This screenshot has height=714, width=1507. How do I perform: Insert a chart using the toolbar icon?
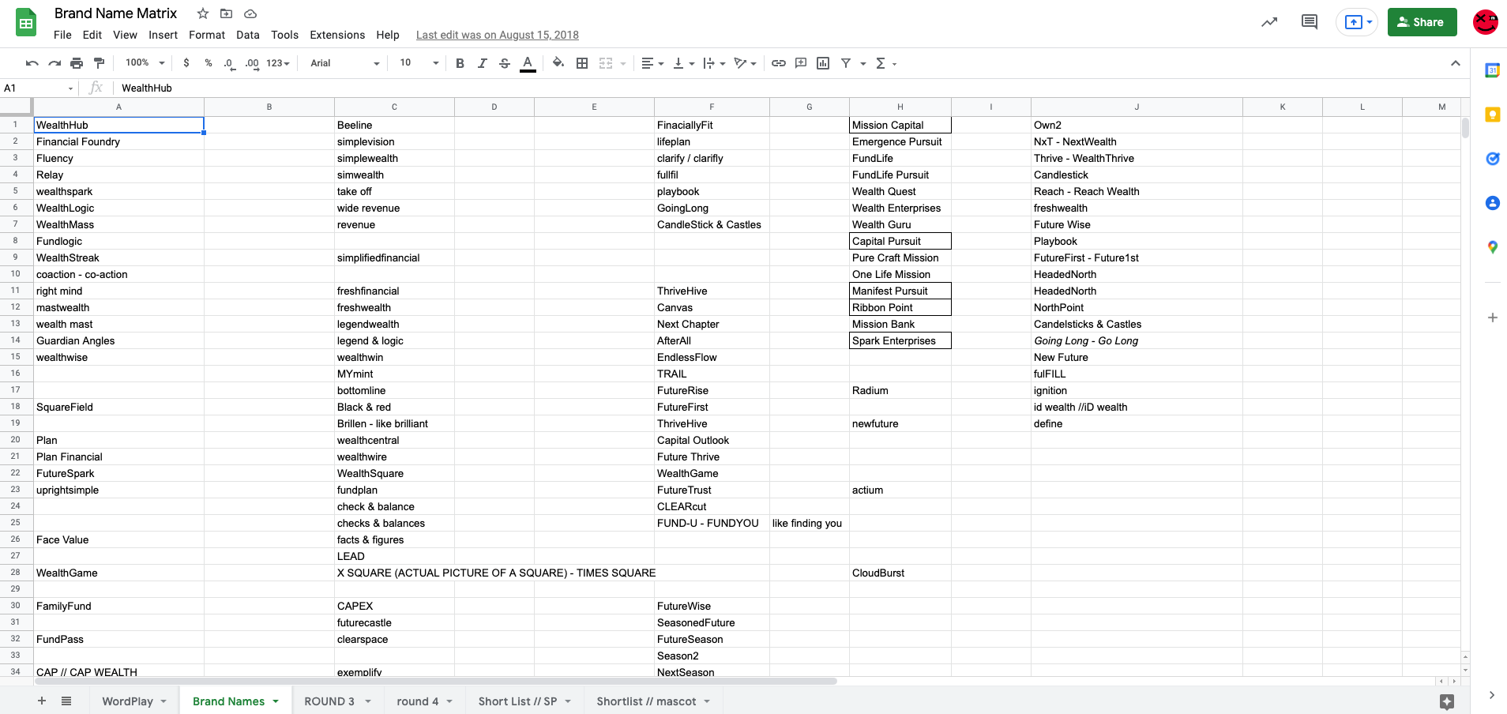[823, 63]
